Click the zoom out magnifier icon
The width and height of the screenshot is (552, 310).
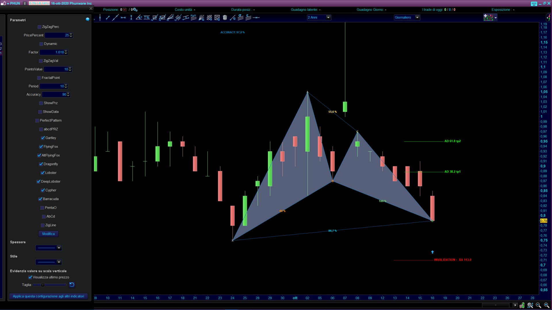click(x=538, y=305)
